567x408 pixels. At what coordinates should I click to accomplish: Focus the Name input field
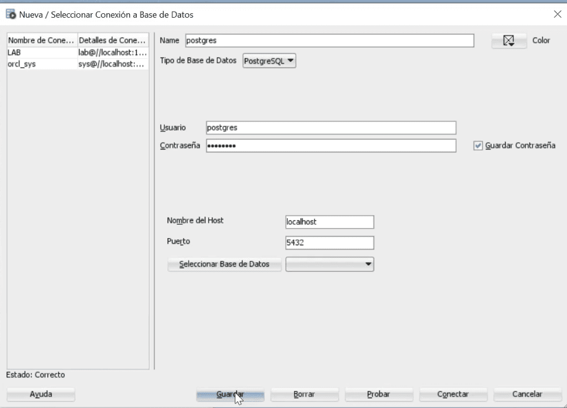pos(329,40)
